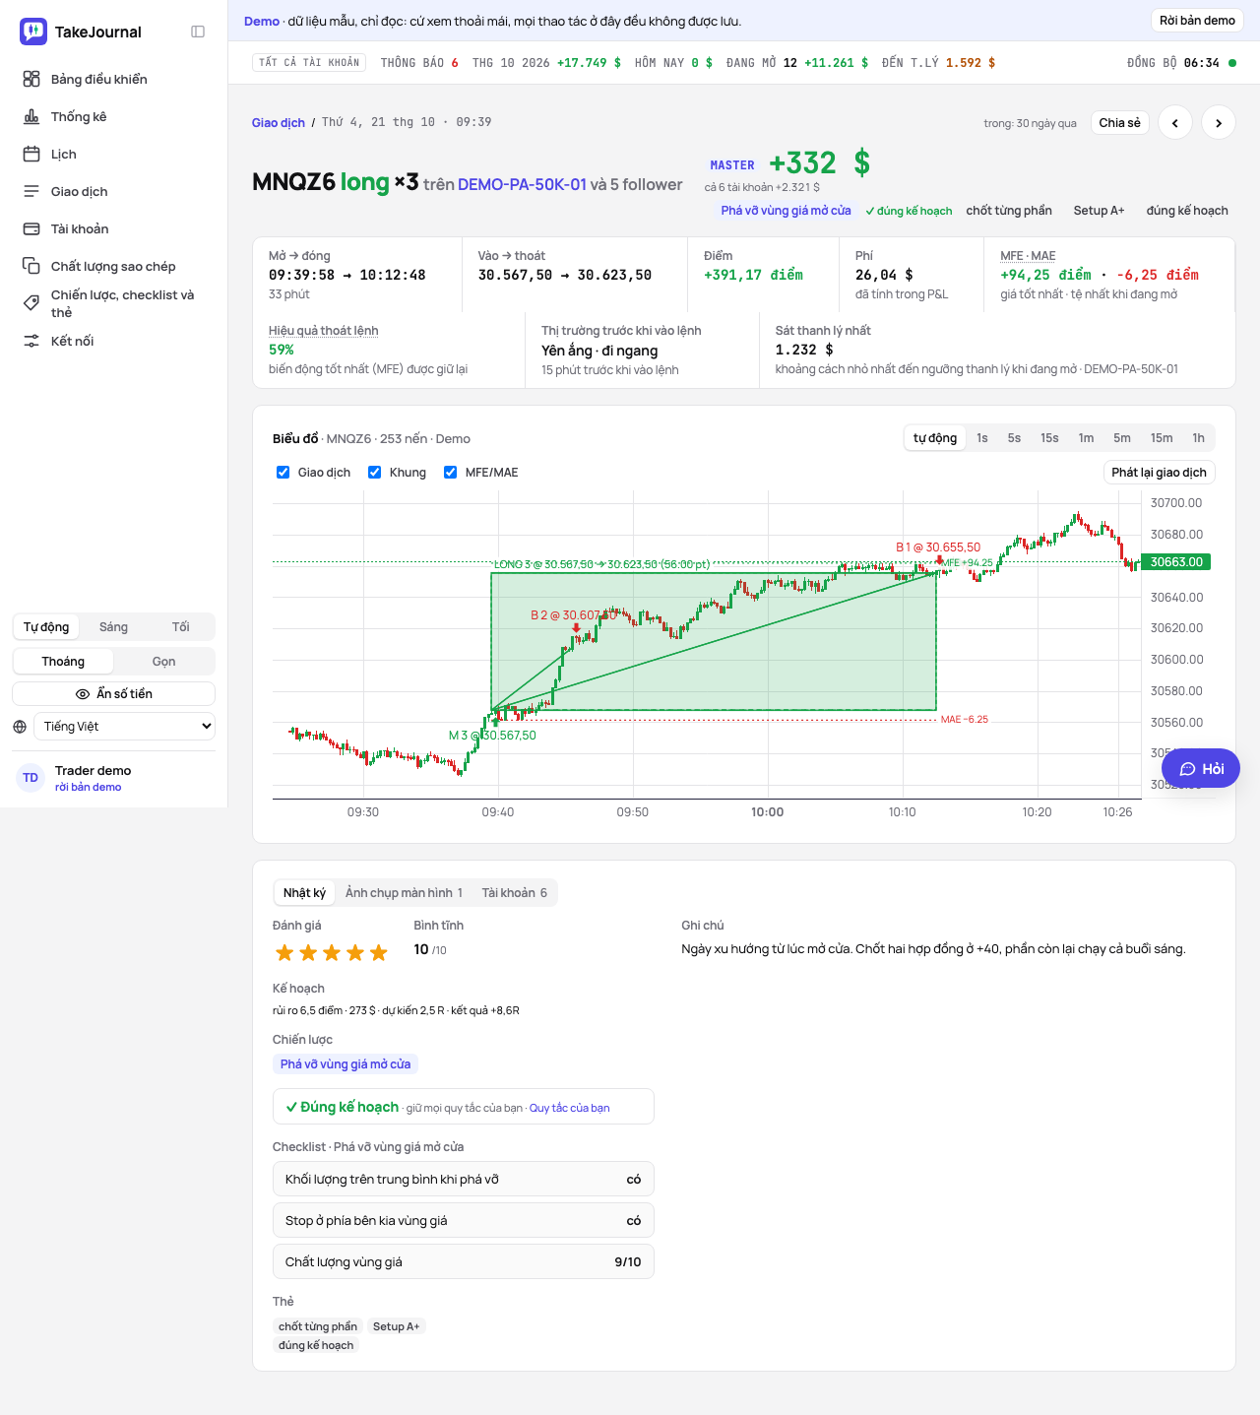Screen dimensions: 1260x1415
Task: Open the Bảng điều khiển dashboard icon
Action: pos(31,79)
